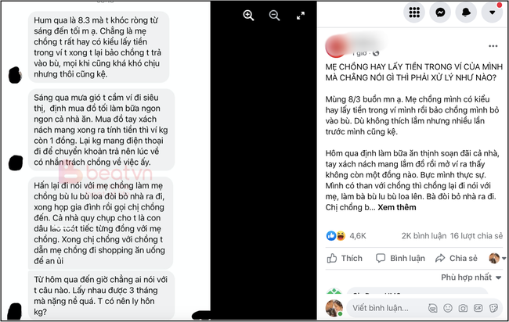Attach a photo via camera icon
The width and height of the screenshot is (509, 322).
pos(463,308)
